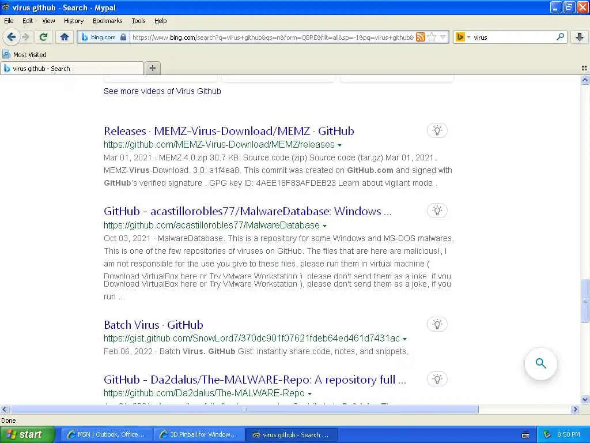The image size is (590, 443).
Task: Show the list all tabs button
Action: pos(584,68)
